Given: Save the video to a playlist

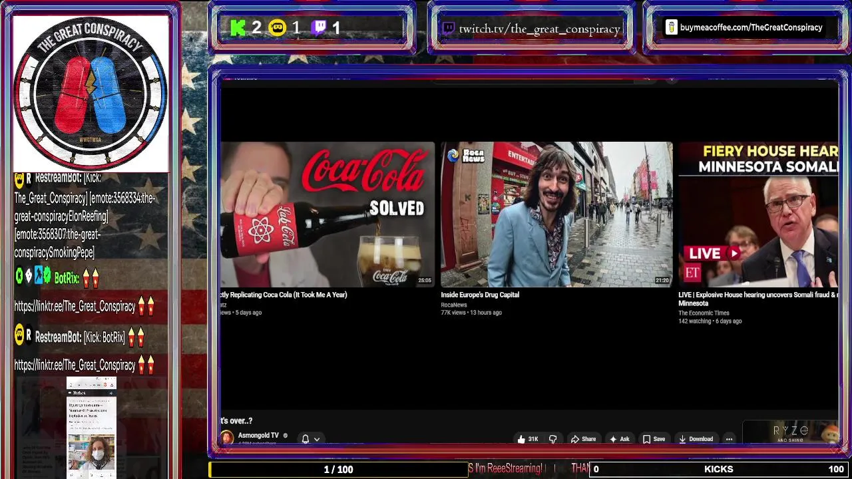Looking at the screenshot, I should click(654, 439).
